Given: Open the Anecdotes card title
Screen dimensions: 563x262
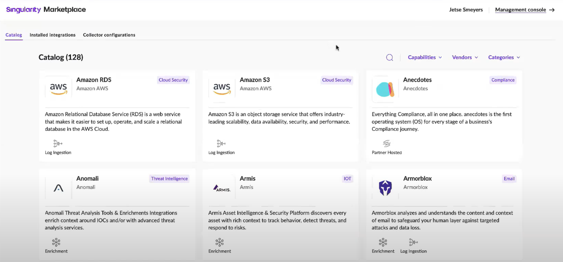Looking at the screenshot, I should (417, 80).
